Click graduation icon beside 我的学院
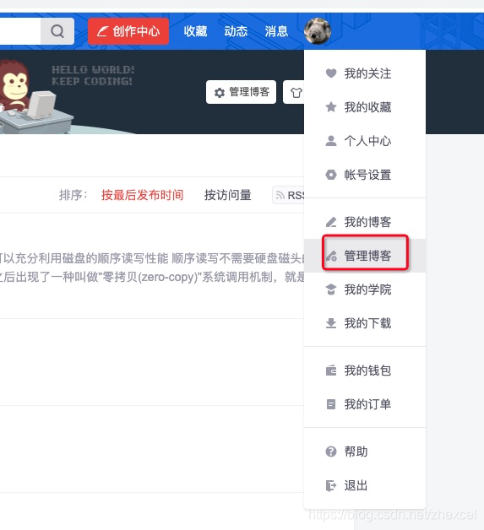The height and width of the screenshot is (530, 484). point(331,289)
